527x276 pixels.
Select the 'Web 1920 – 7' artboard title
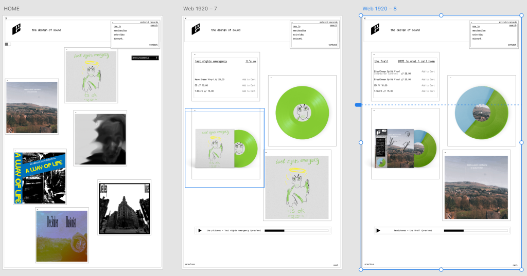(200, 9)
